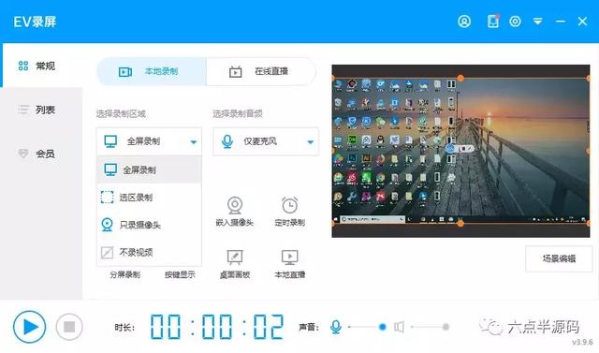The height and width of the screenshot is (353, 599).
Task: Select the 本地录制 tab
Action: [152, 71]
